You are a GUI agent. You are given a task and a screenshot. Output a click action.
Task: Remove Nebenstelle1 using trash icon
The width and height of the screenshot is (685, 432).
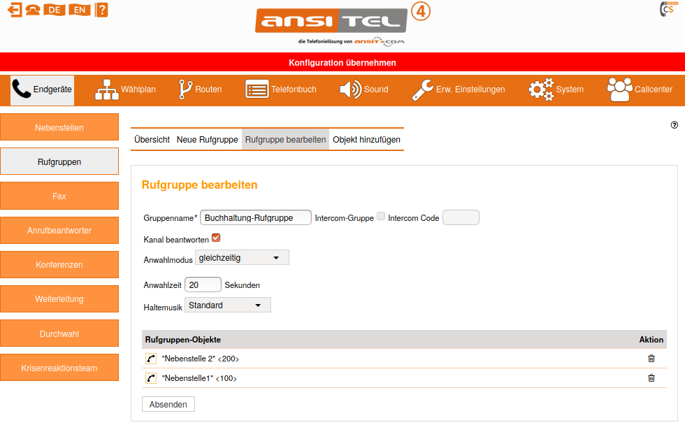coord(651,378)
